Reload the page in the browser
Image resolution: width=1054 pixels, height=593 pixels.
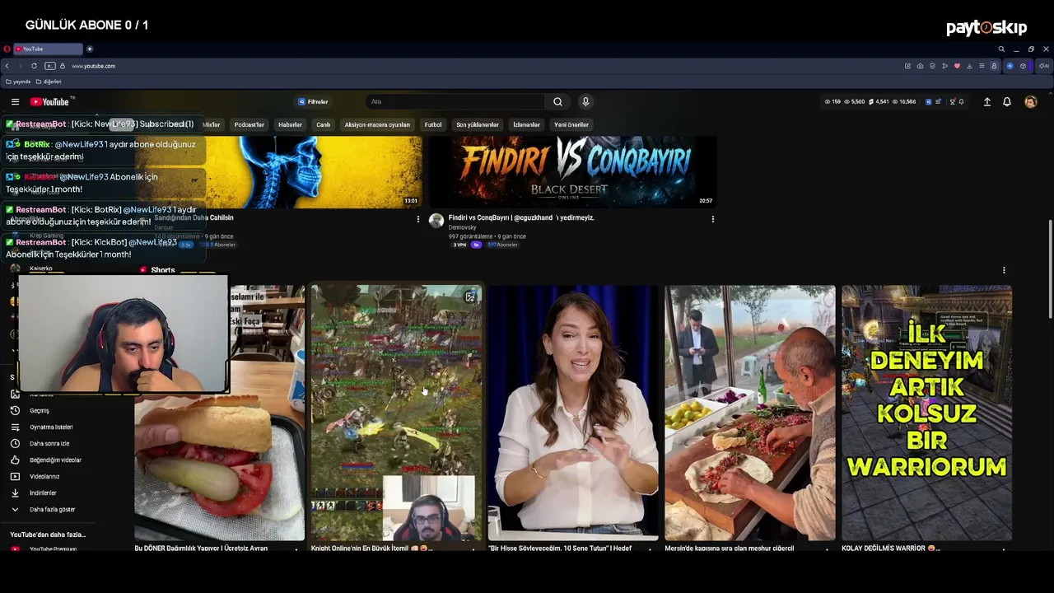(34, 66)
